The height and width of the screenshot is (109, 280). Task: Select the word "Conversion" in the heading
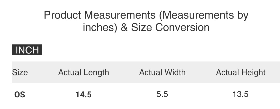(182, 27)
